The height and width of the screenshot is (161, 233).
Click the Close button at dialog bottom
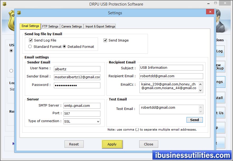148,144
